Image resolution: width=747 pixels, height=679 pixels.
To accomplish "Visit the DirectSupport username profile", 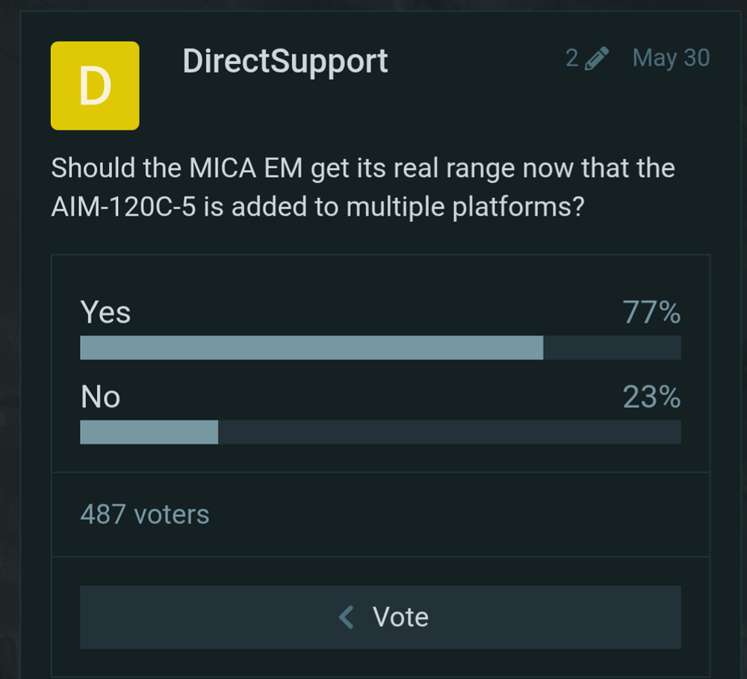I will point(285,62).
